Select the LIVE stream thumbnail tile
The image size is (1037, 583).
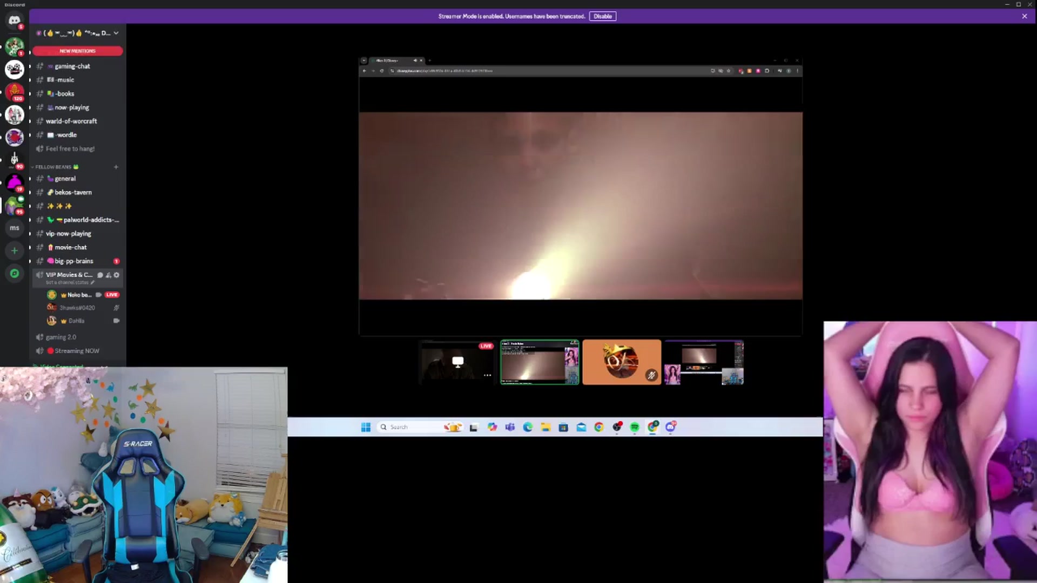click(x=457, y=362)
